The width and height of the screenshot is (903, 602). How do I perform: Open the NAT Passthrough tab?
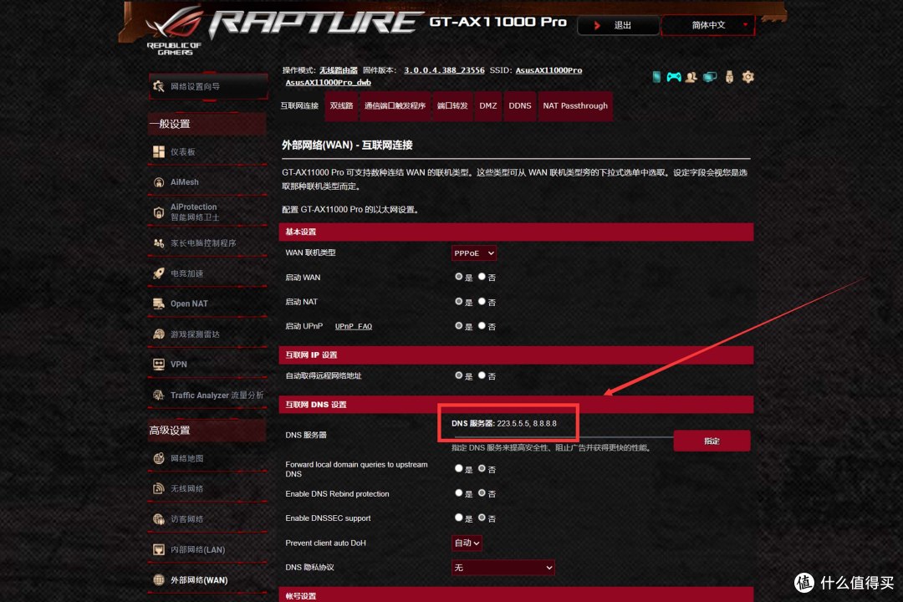click(575, 106)
